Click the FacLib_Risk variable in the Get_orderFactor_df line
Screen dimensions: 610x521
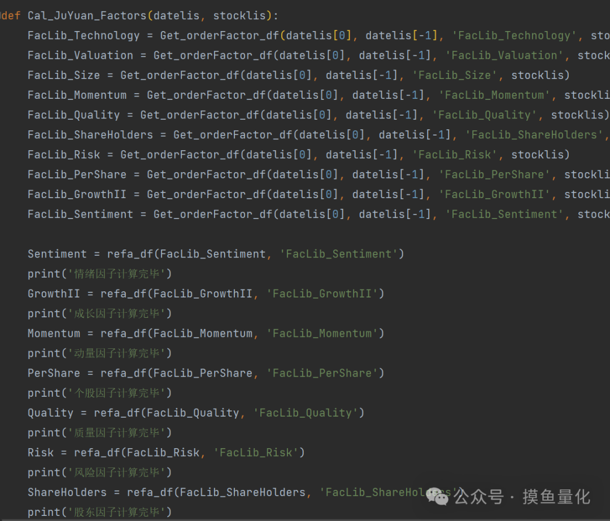63,155
